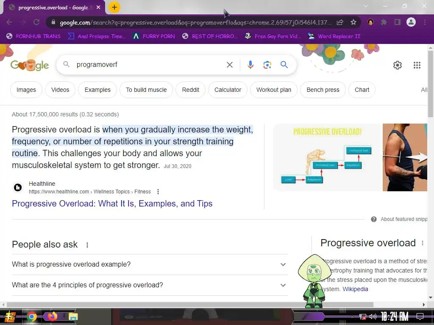Share this page via the share icon
The width and height of the screenshot is (434, 325).
pyautogui.click(x=340, y=22)
